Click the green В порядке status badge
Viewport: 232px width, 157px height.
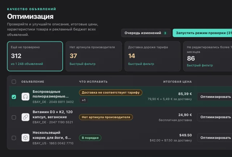click(x=90, y=138)
